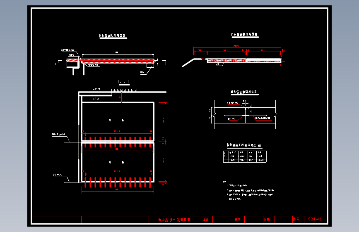
Task: Click the small I-I section label
Action: 123,82
